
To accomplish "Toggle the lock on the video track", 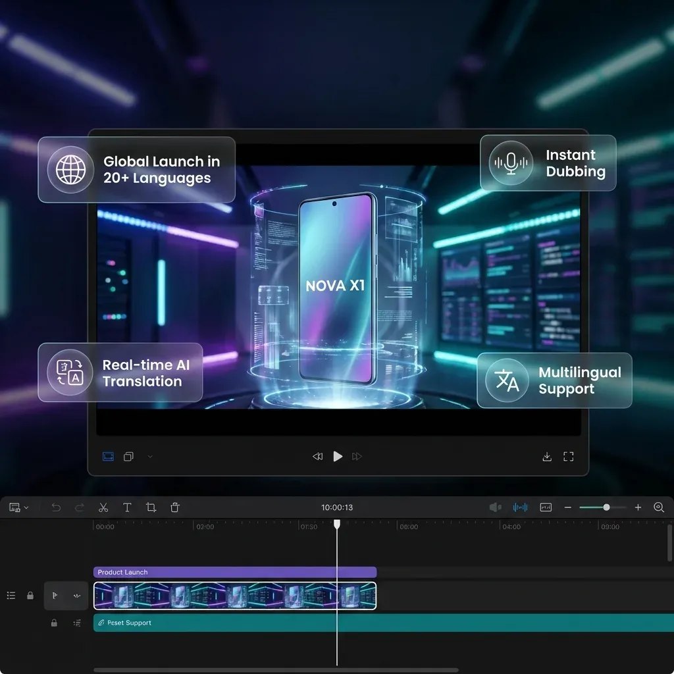I will click(30, 596).
